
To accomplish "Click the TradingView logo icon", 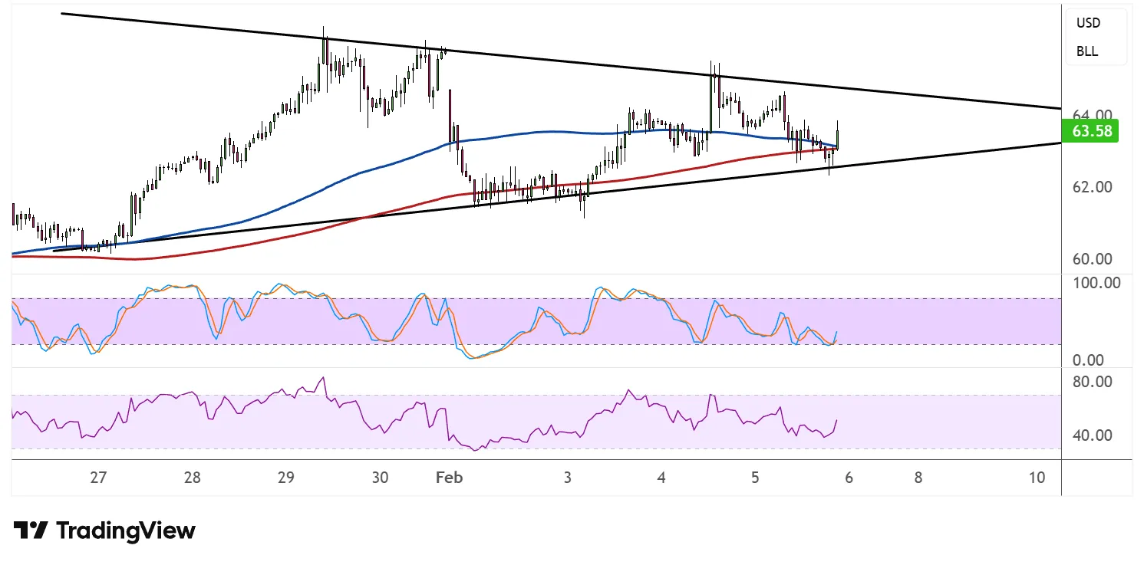I will [31, 531].
